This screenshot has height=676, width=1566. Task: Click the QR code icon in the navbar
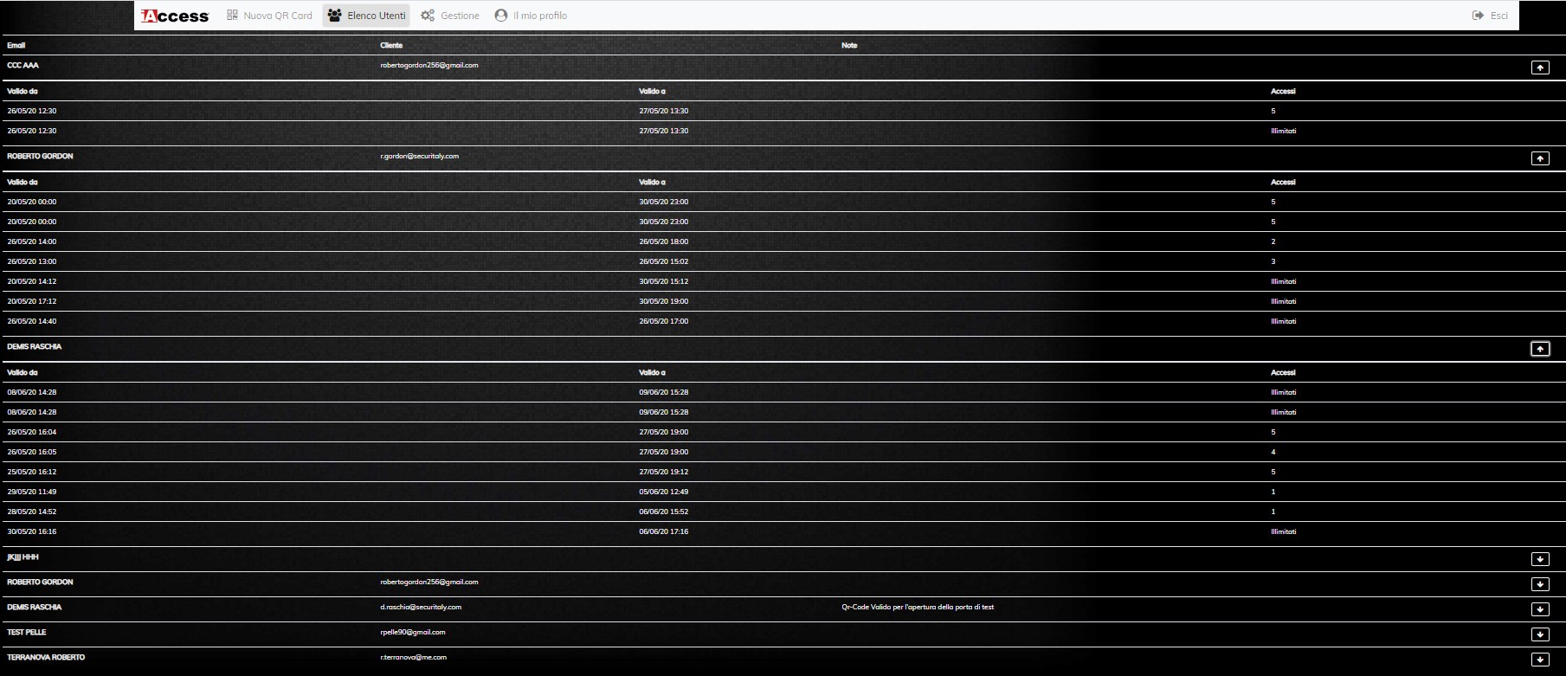click(232, 16)
